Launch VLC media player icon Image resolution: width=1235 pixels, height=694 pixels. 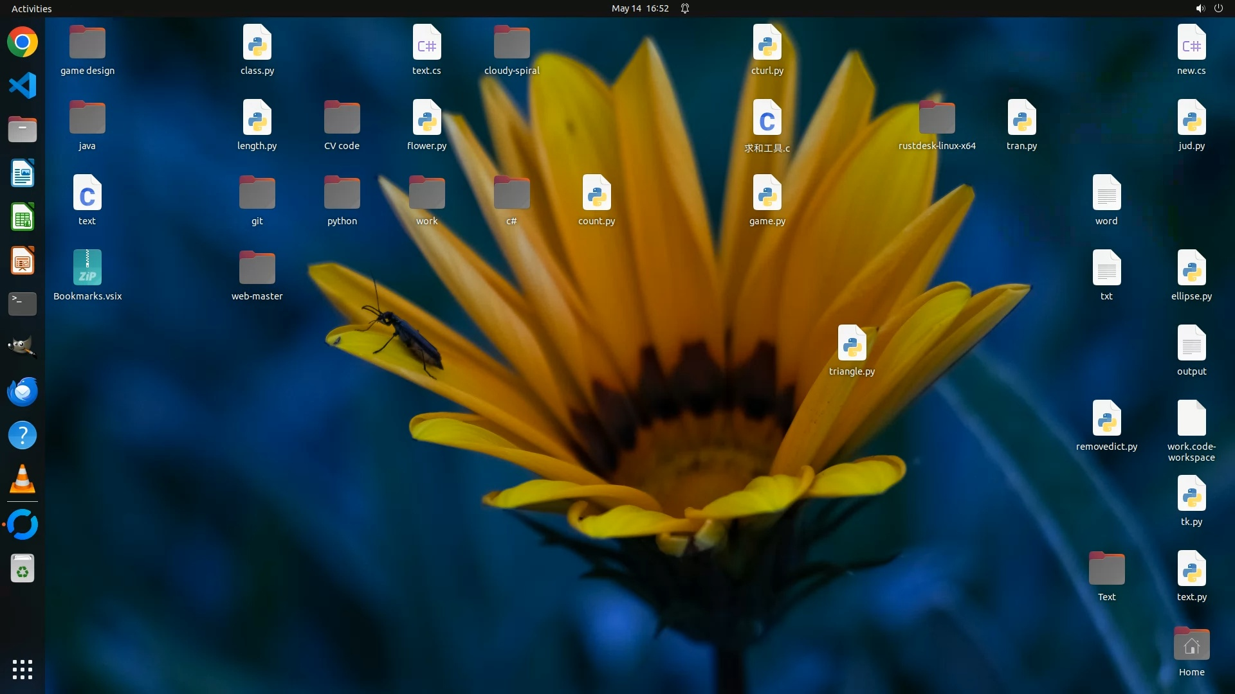[23, 479]
